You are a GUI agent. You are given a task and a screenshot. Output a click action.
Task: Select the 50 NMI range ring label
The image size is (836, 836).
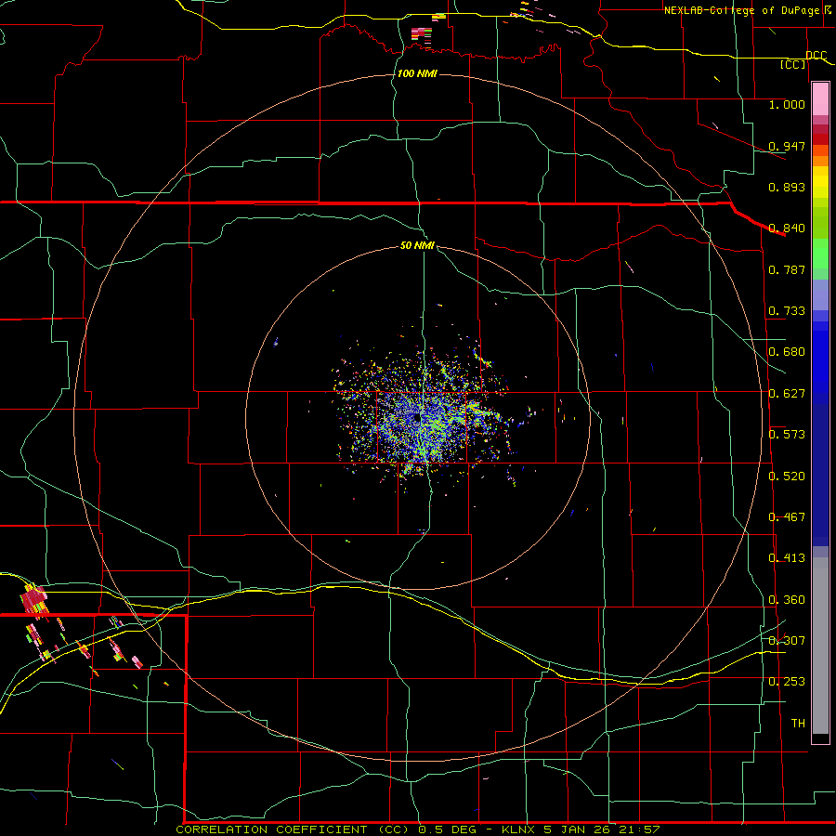click(417, 245)
